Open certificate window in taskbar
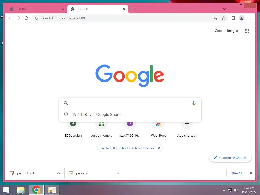 point(52,190)
